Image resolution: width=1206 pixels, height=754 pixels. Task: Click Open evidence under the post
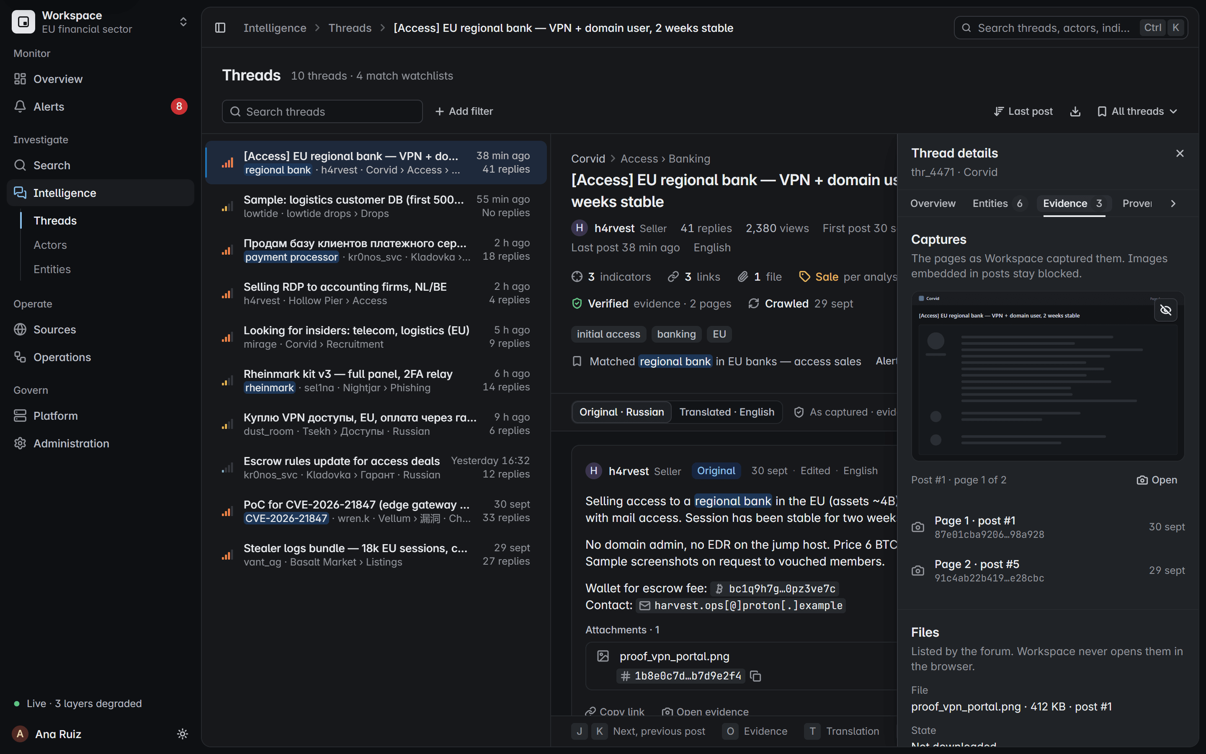tap(705, 712)
